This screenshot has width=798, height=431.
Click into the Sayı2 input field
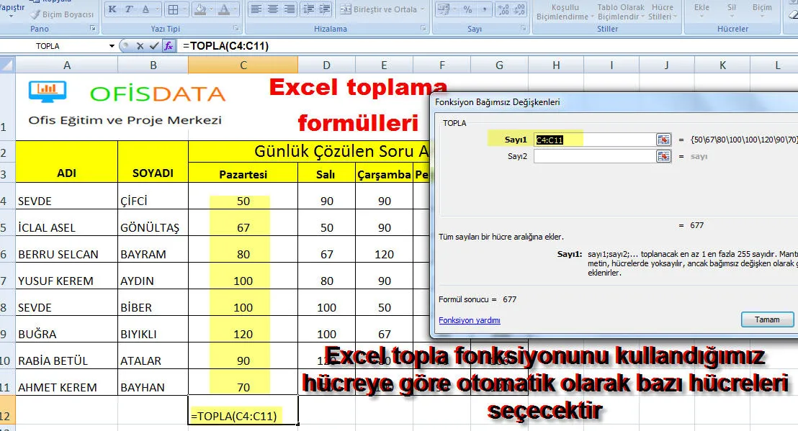(593, 156)
